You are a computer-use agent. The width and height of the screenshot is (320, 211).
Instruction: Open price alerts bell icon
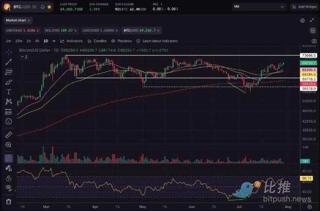(43, 7)
